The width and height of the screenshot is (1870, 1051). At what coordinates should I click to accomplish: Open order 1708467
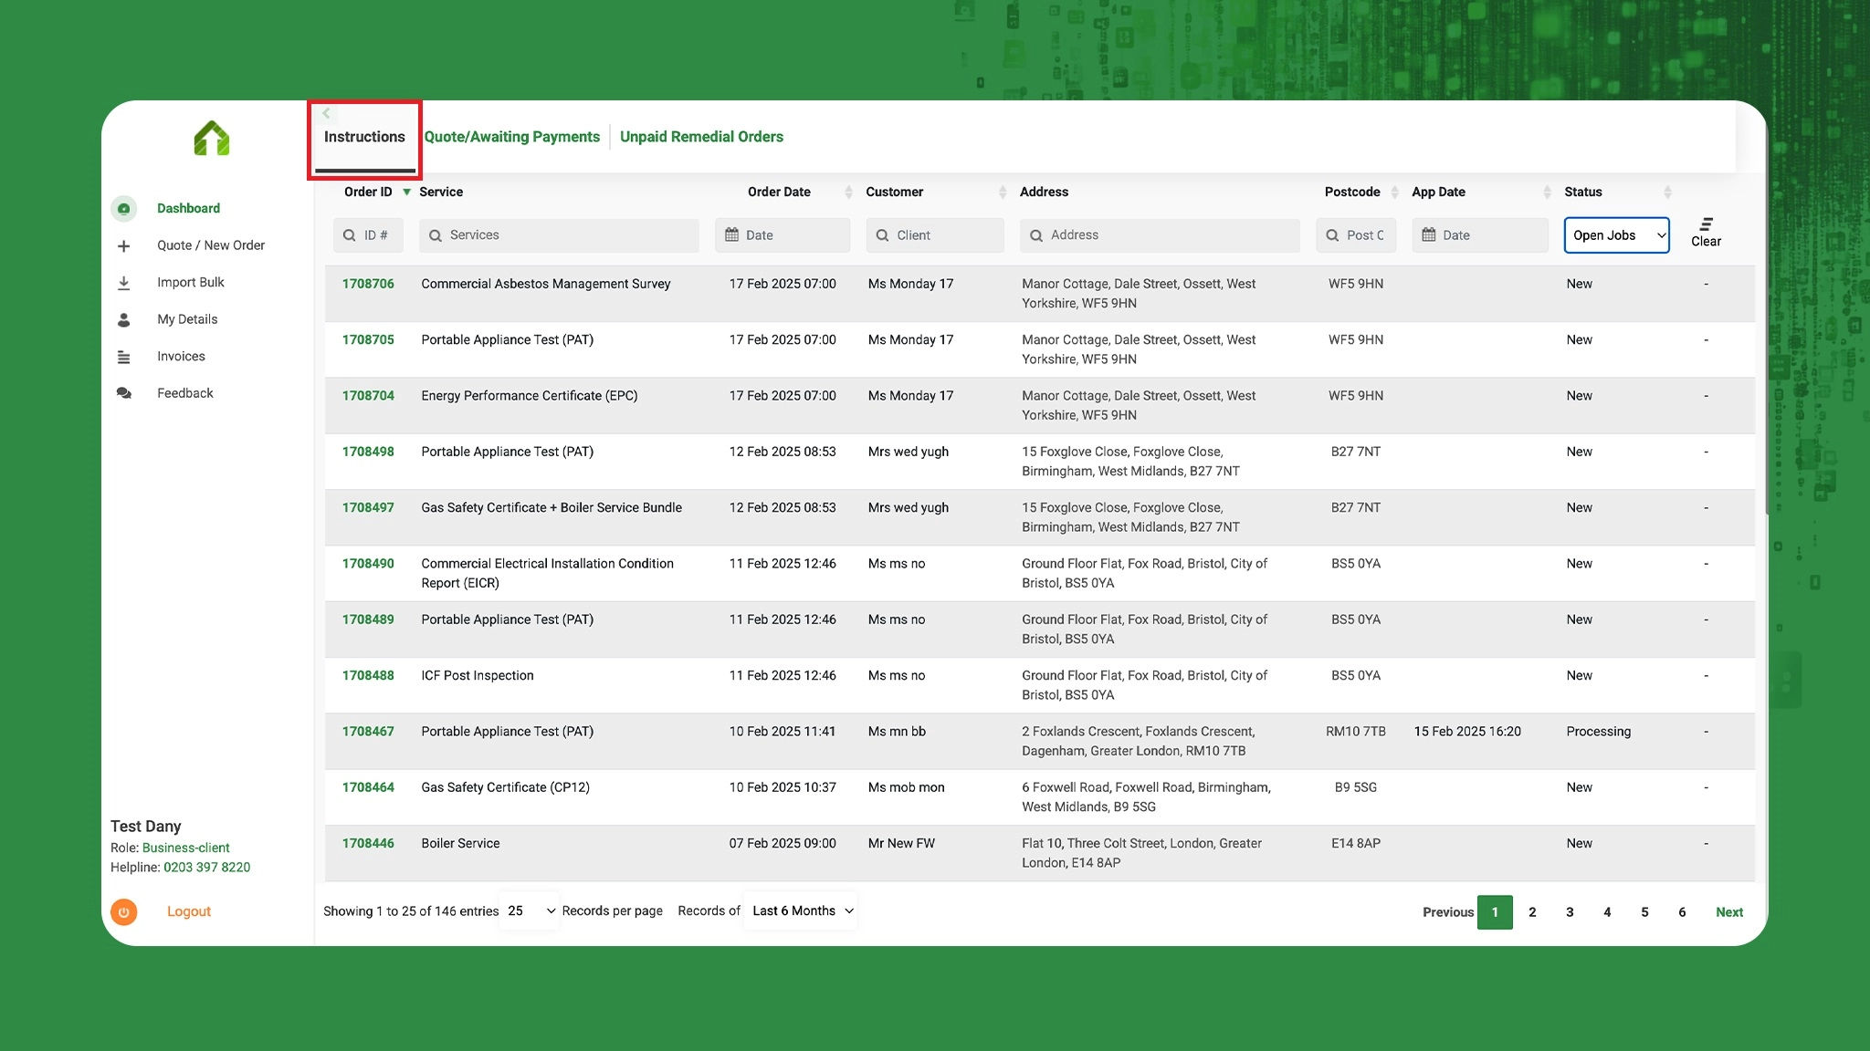point(368,732)
